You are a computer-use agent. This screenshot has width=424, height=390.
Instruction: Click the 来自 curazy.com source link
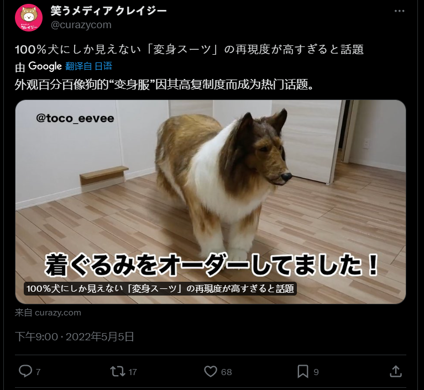pos(48,313)
